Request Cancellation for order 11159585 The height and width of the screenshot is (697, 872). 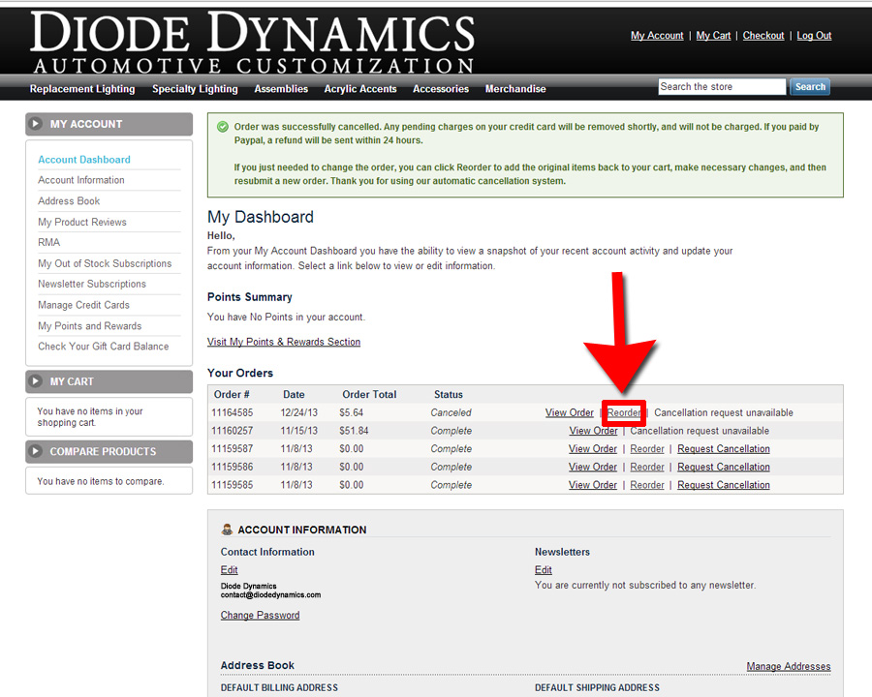(724, 485)
